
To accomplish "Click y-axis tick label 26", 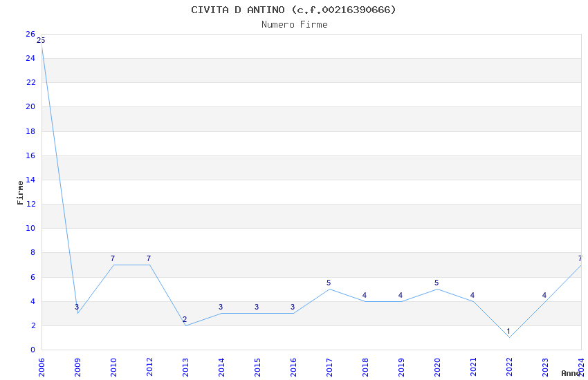I will (30, 34).
